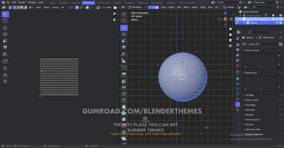Select the Transform tool in UV editor
The image size is (284, 148).
[x=5, y=47]
